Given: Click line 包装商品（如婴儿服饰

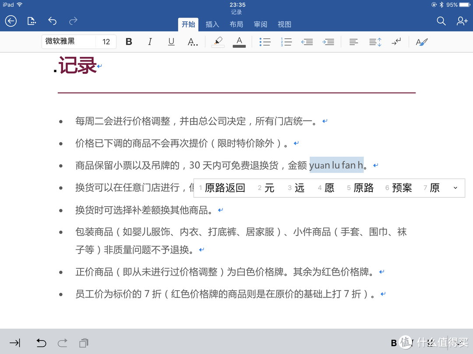Looking at the screenshot, I should (241, 240).
